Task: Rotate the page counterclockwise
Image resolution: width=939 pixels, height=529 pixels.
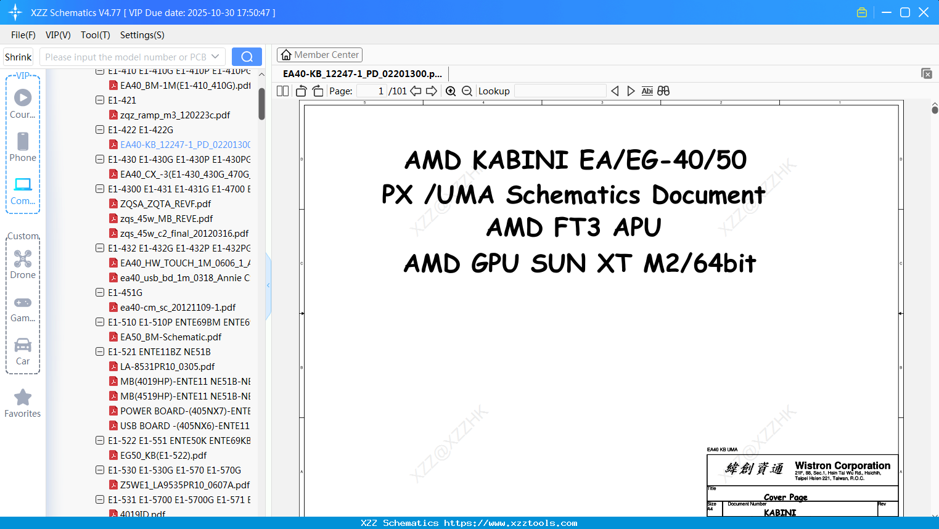Action: pyautogui.click(x=301, y=91)
